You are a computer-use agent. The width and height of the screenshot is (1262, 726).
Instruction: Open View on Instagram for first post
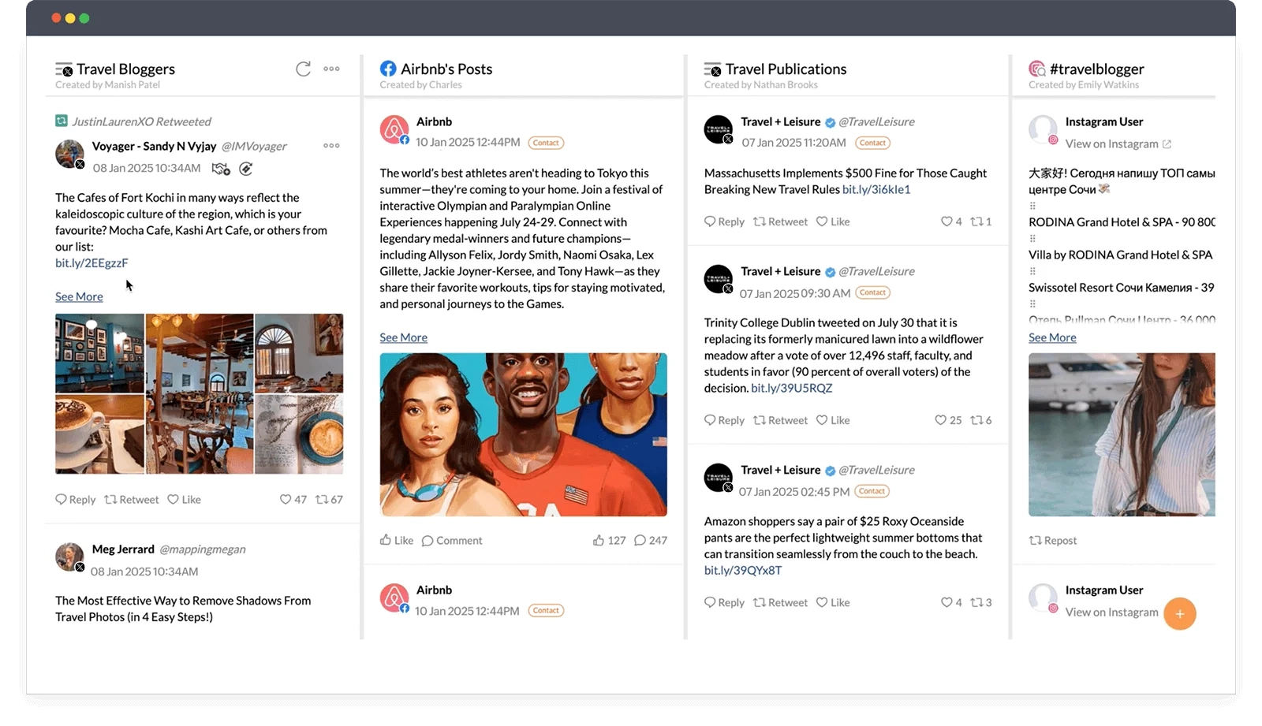(x=1118, y=144)
